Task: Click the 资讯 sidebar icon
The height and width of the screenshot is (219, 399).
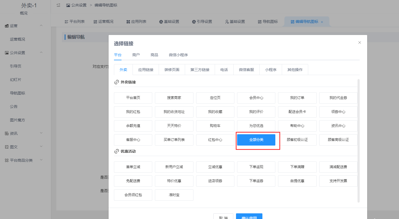Action: click(7, 133)
